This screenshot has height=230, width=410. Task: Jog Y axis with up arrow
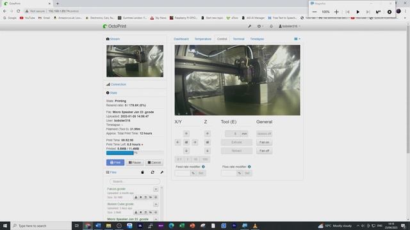(186, 134)
